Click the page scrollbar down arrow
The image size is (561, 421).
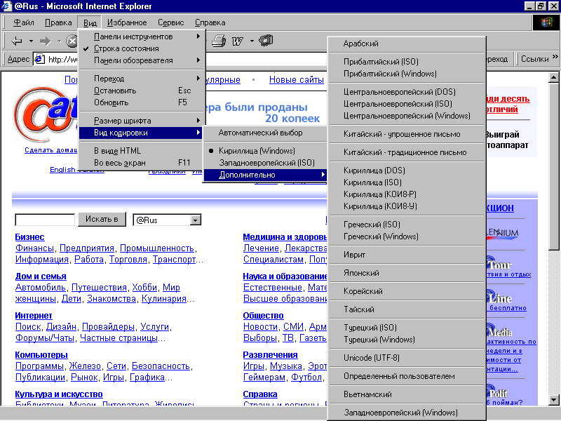click(x=554, y=399)
